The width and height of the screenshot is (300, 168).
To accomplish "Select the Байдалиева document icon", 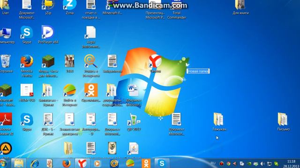I will (x=112, y=63).
